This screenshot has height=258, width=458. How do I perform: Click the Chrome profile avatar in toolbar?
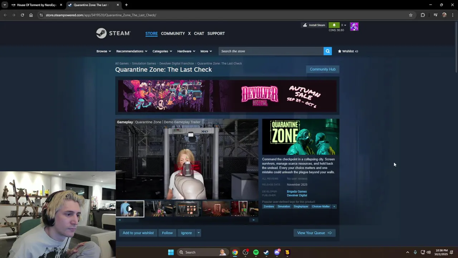coord(444,15)
